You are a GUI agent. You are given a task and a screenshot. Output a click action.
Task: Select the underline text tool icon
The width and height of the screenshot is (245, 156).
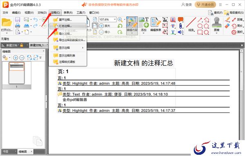click(173, 32)
